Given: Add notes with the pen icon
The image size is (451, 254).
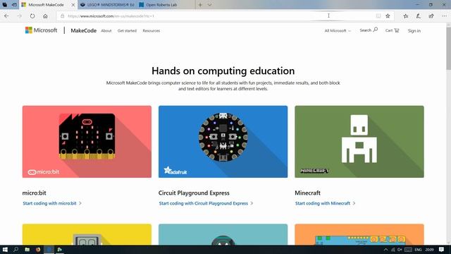Looking at the screenshot, I should 418,16.
